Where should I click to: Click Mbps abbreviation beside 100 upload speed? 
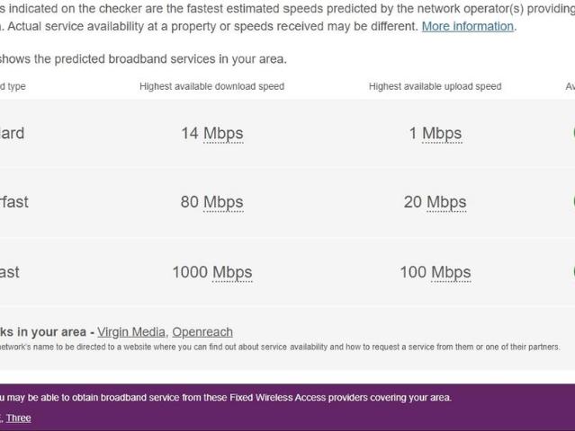pyautogui.click(x=451, y=272)
